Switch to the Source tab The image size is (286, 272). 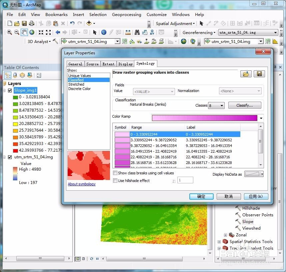point(92,64)
